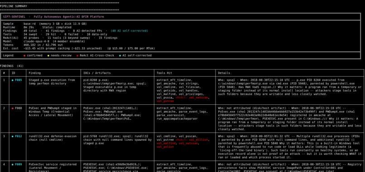Click the cyan 'AI self-corrected' legend dot
Image resolution: width=365 pixels, height=172 pixels.
pos(120,56)
